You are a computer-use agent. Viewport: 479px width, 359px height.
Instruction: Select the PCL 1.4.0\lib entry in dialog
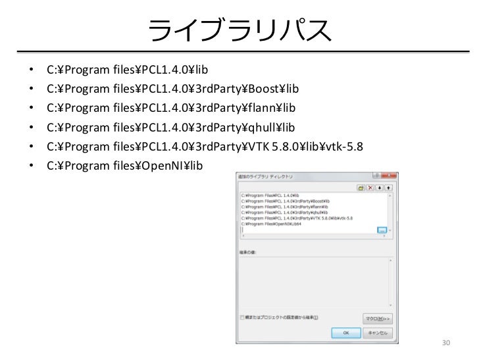point(270,195)
